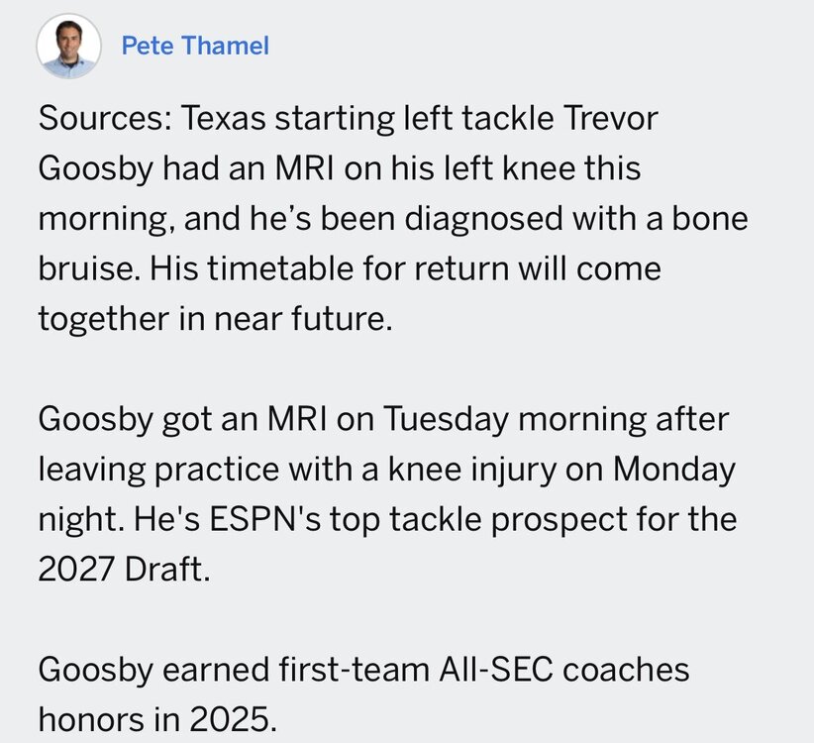This screenshot has height=743, width=814.
Task: Click "together in near future." line
Action: point(216,318)
